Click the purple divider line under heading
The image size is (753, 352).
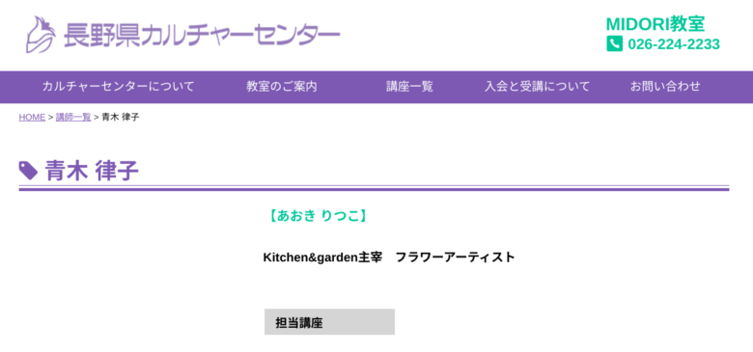pos(375,188)
